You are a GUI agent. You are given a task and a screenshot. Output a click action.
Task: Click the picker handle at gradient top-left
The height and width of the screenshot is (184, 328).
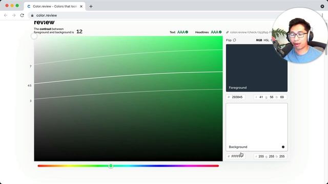click(34, 36)
